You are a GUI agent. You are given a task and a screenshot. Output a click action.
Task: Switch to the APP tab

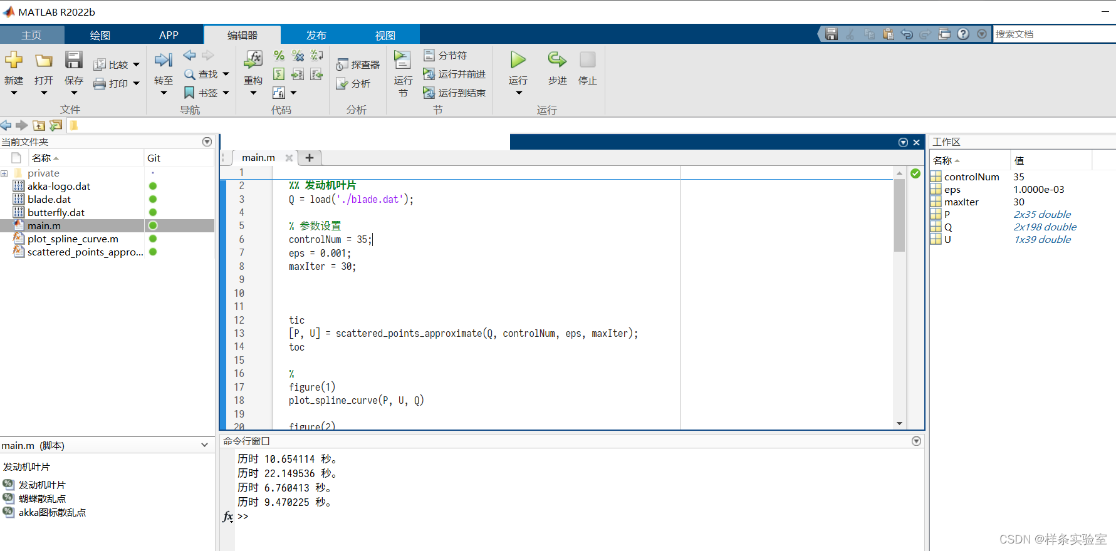point(169,35)
